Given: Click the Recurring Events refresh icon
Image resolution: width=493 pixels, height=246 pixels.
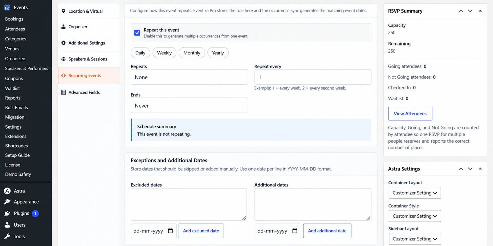Looking at the screenshot, I should 63,76.
